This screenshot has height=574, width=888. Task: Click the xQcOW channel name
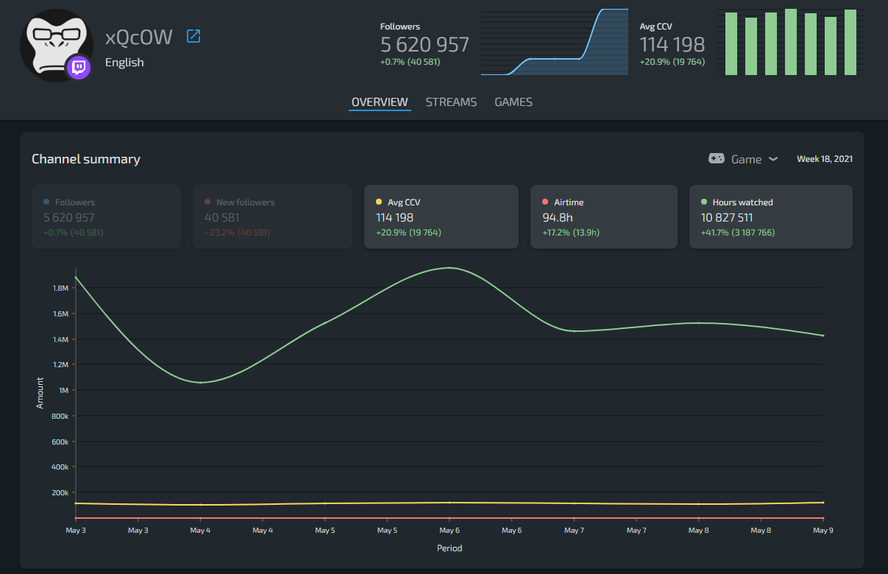(x=139, y=37)
